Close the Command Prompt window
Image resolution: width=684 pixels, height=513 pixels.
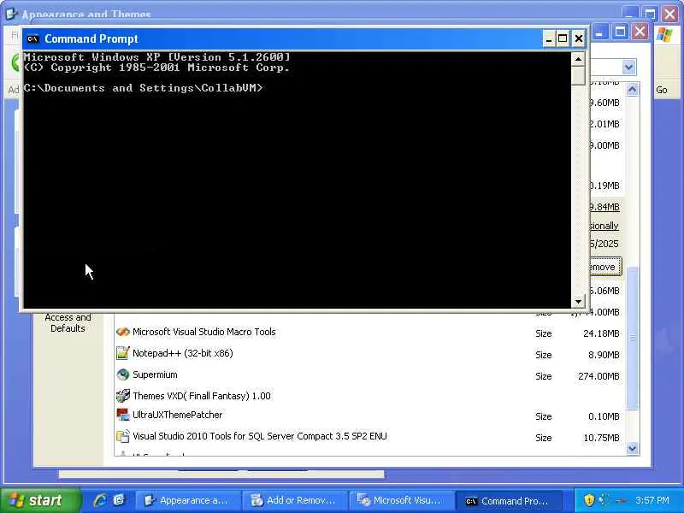(579, 39)
